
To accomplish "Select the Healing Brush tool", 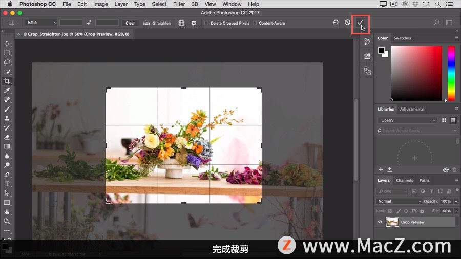I will (x=7, y=100).
